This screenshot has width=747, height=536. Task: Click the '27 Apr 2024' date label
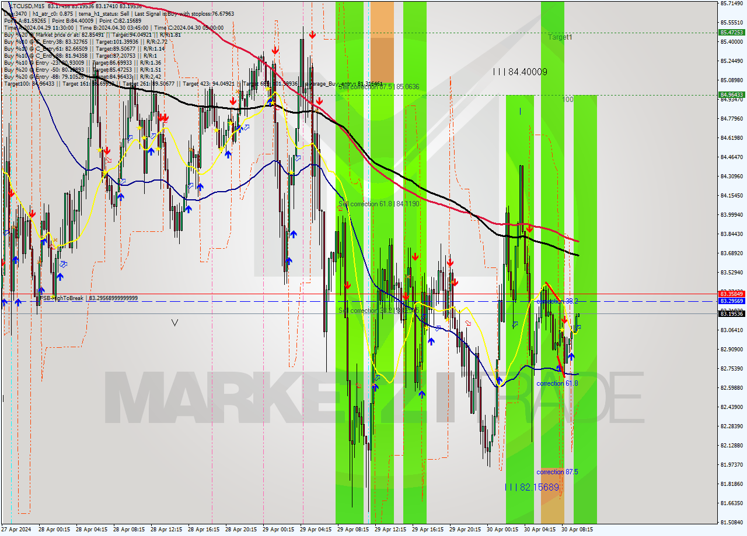pos(16,530)
